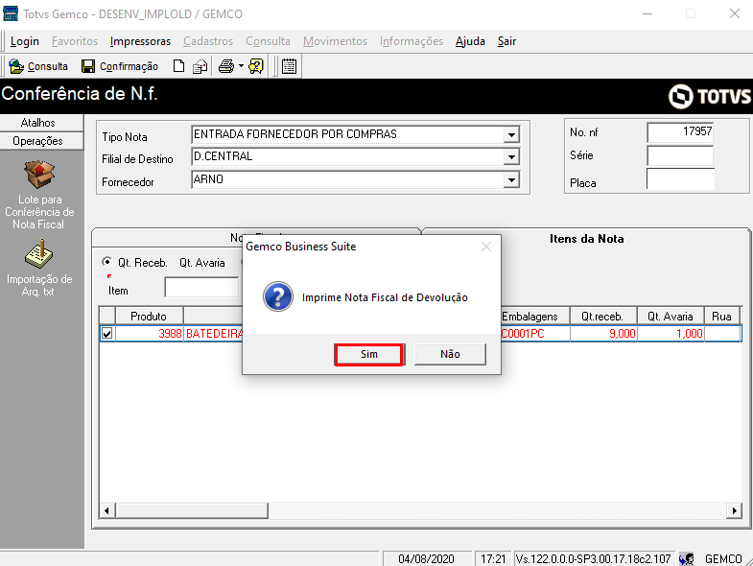This screenshot has height=566, width=753.
Task: Open the Consulta menu bar item
Action: [x=268, y=41]
